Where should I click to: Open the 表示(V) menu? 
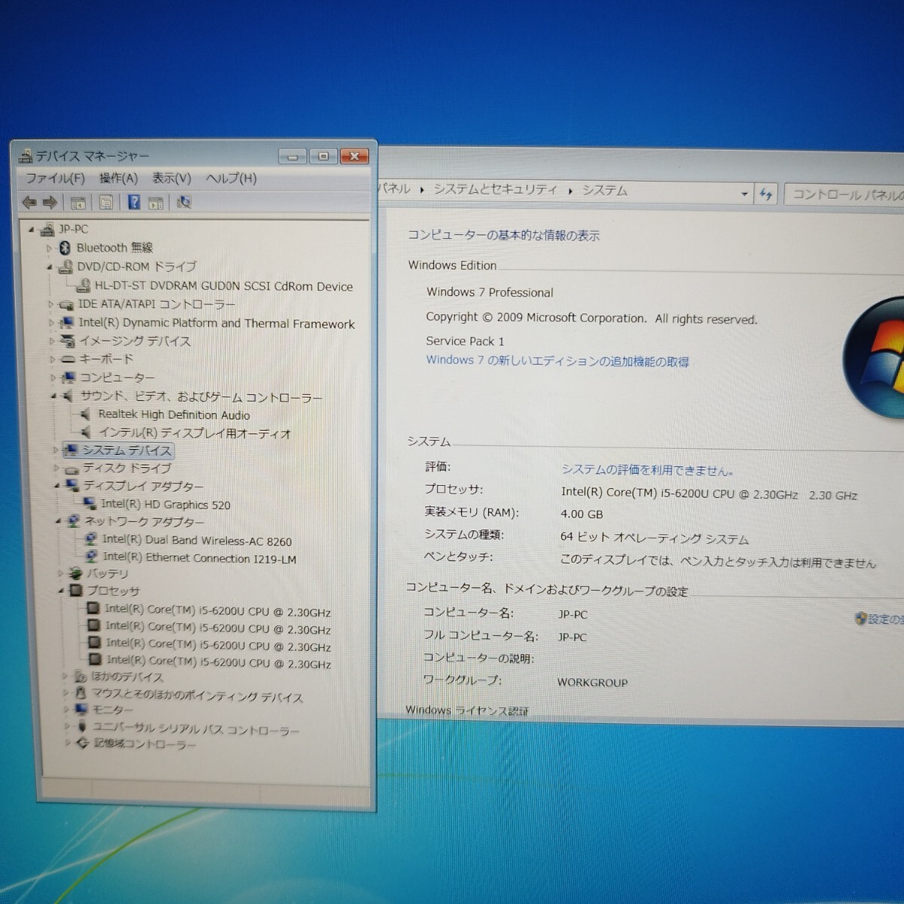[x=172, y=179]
